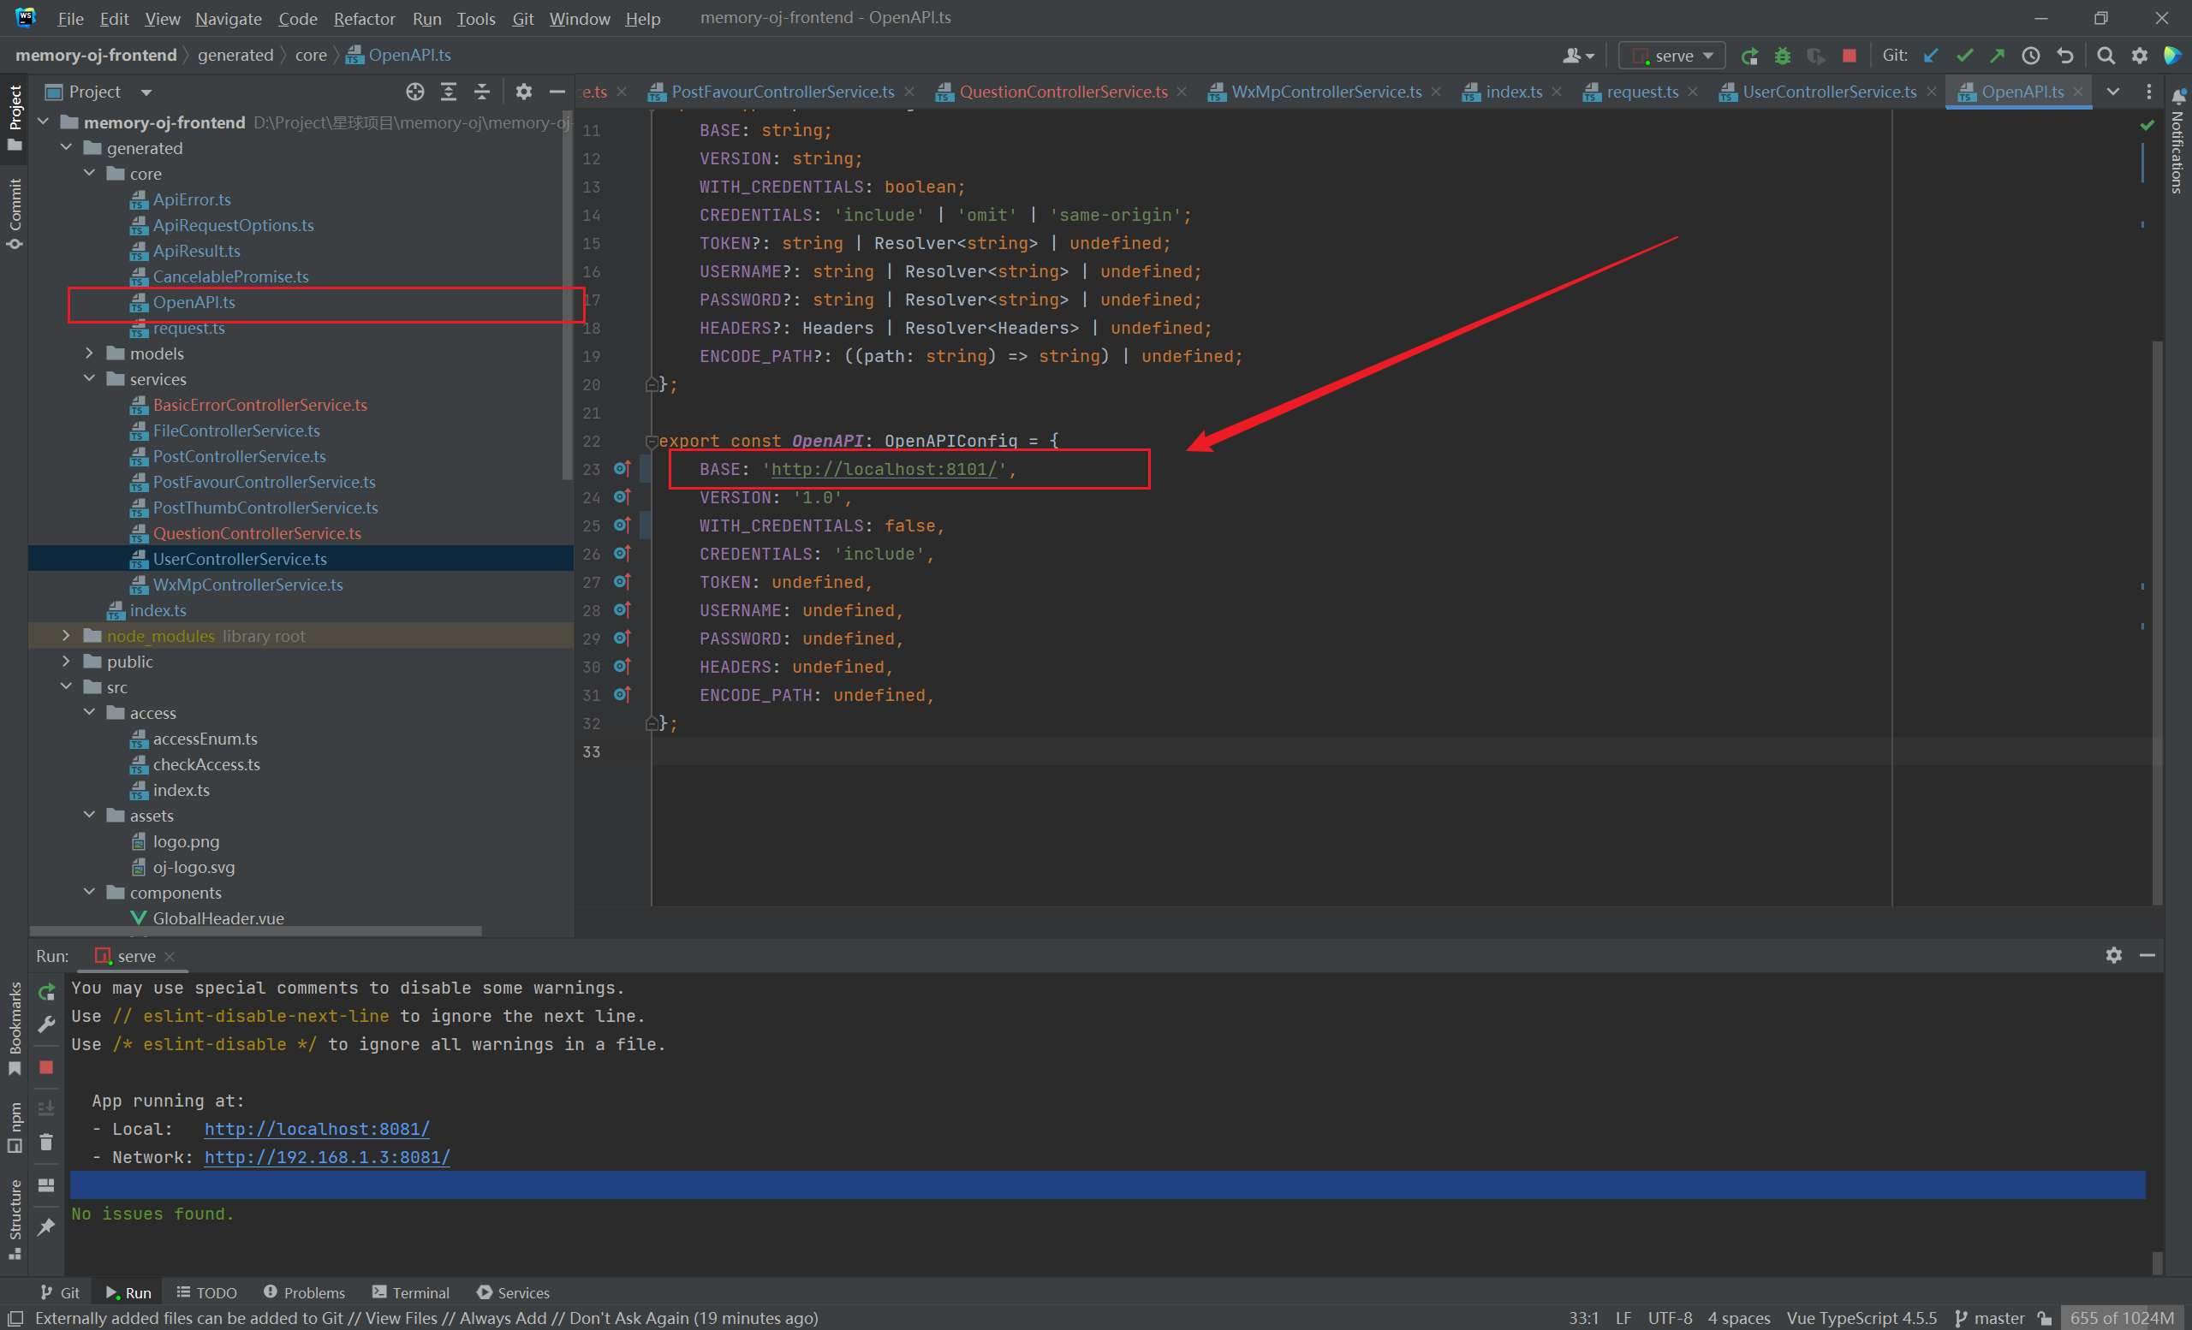Show hidden editor tabs chevron
The width and height of the screenshot is (2192, 1330).
pyautogui.click(x=2113, y=92)
